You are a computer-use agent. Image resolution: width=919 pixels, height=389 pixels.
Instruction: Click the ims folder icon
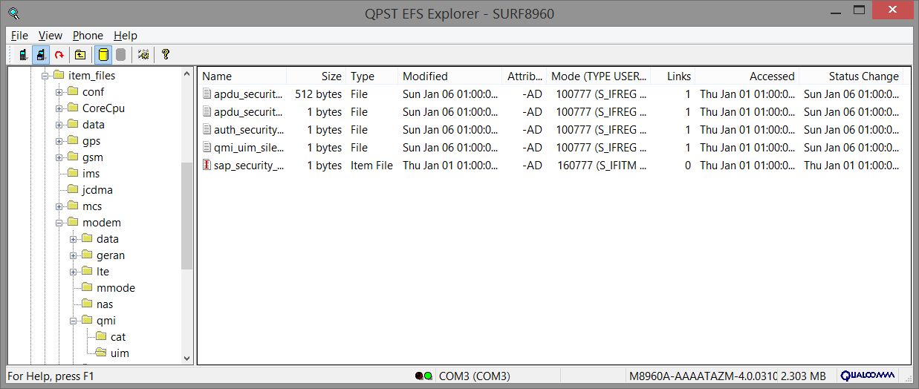coord(73,173)
